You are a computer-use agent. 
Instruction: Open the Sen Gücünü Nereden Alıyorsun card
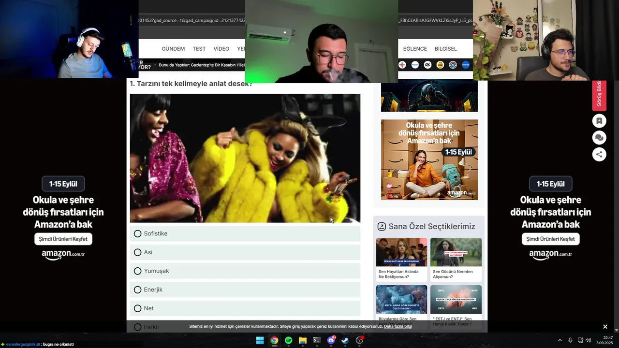[456, 260]
